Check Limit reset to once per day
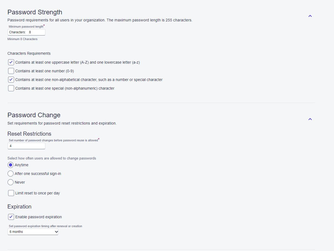This screenshot has width=334, height=251. (11, 193)
